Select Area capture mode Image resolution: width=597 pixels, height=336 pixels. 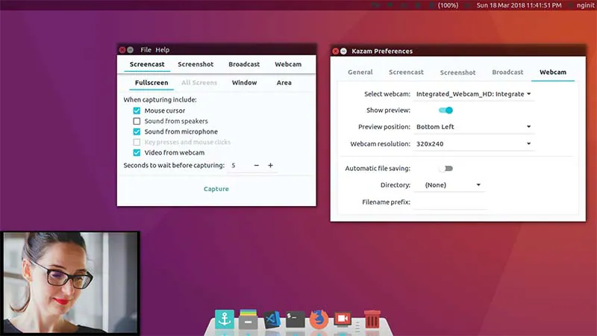(284, 83)
